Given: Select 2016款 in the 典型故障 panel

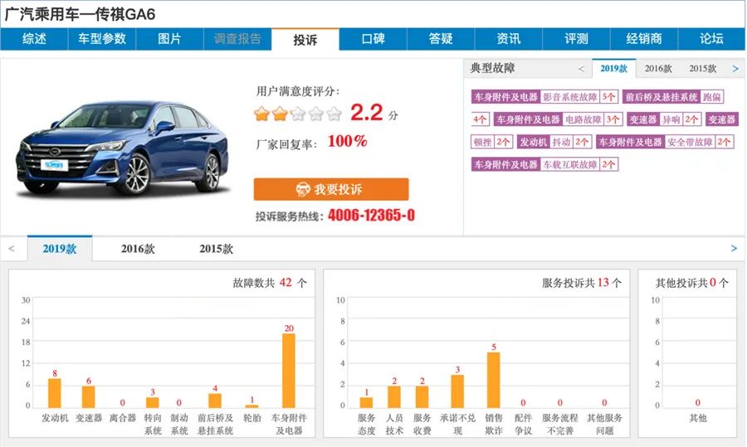Looking at the screenshot, I should (x=658, y=69).
